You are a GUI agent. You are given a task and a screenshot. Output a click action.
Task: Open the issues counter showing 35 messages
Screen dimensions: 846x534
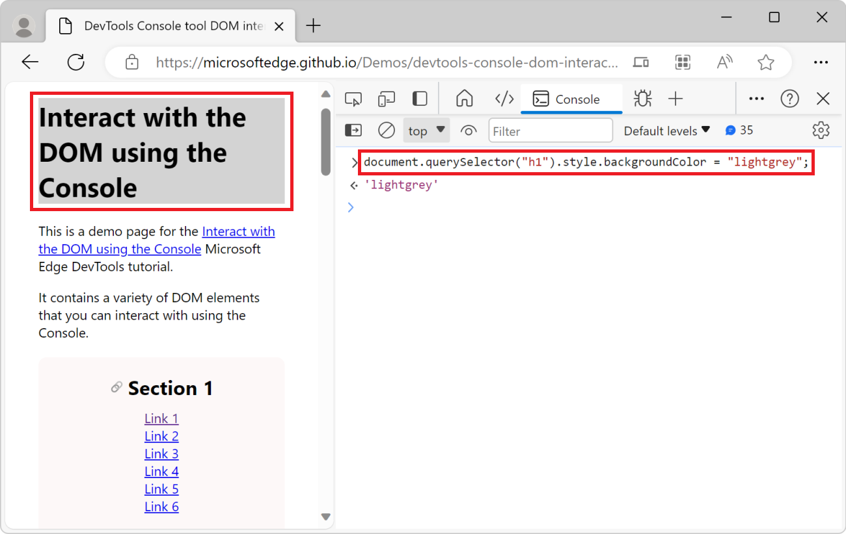(x=739, y=130)
